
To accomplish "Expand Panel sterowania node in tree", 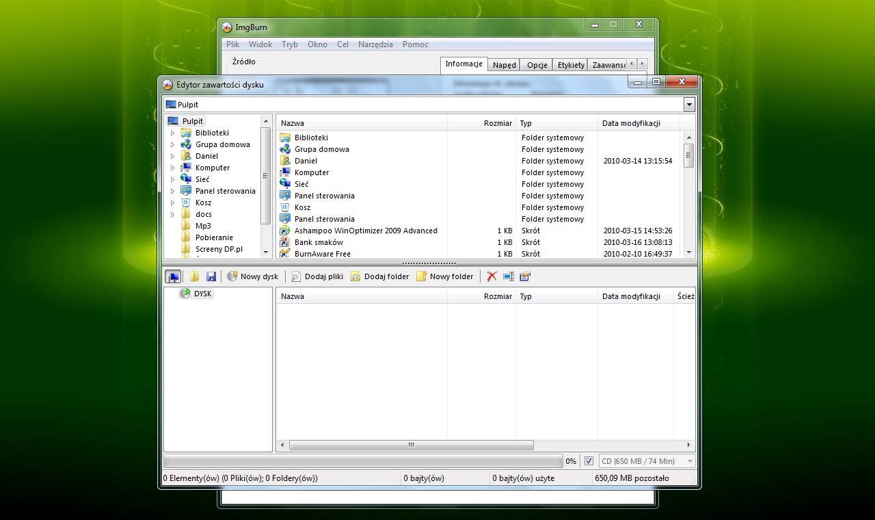I will (172, 191).
